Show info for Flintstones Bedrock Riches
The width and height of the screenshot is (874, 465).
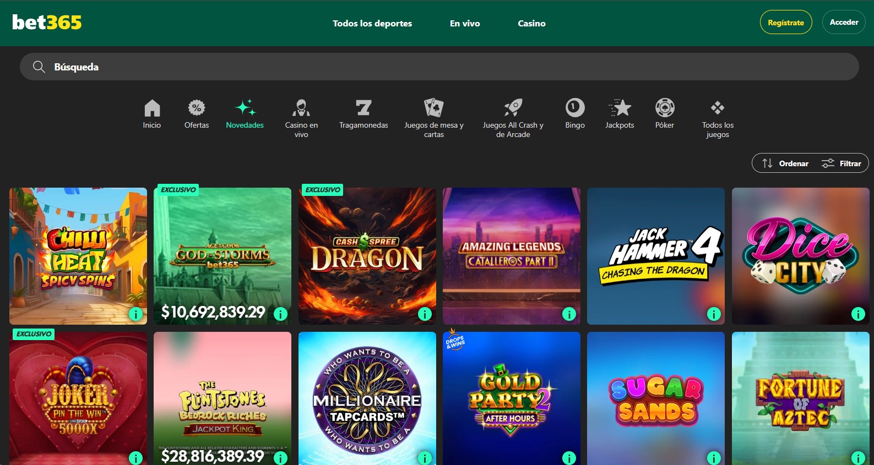click(280, 458)
